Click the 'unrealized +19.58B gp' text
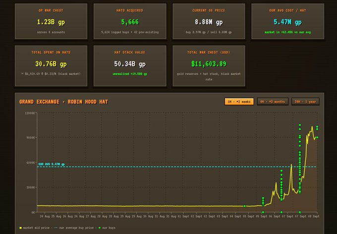Screen dimensions: 337x234 coord(130,74)
